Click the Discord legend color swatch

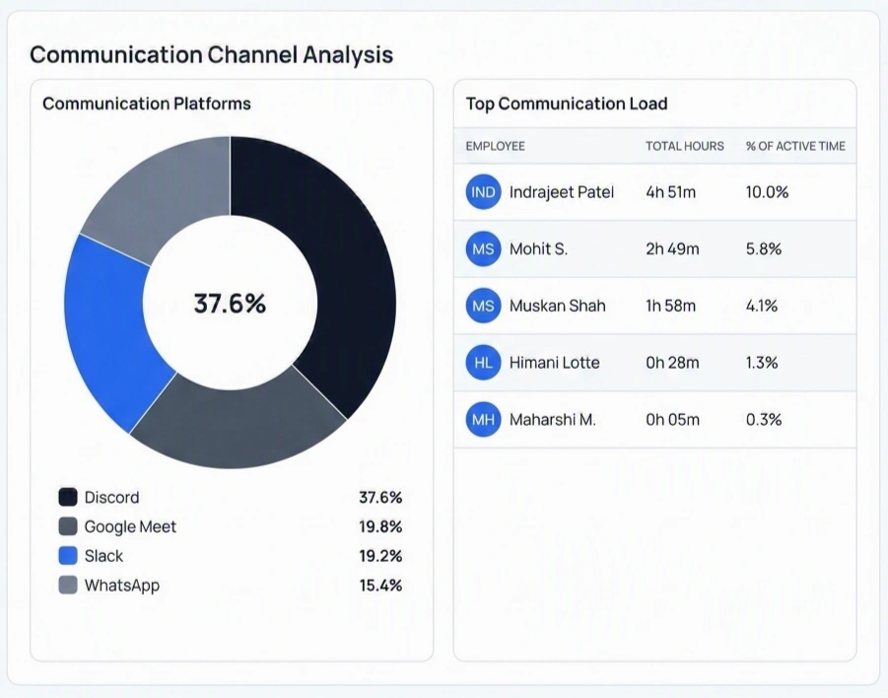(x=68, y=497)
